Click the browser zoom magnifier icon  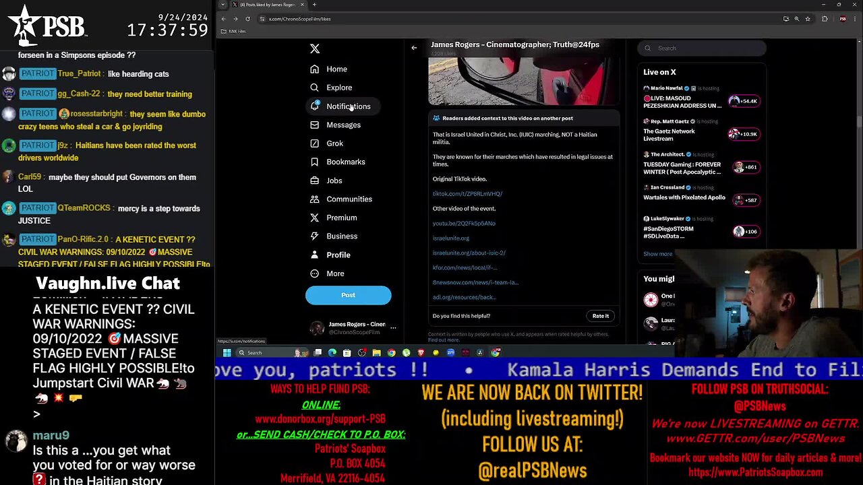(x=797, y=19)
